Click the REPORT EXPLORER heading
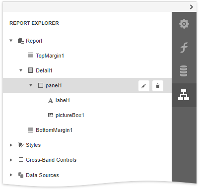The width and height of the screenshot is (199, 190). 34,23
